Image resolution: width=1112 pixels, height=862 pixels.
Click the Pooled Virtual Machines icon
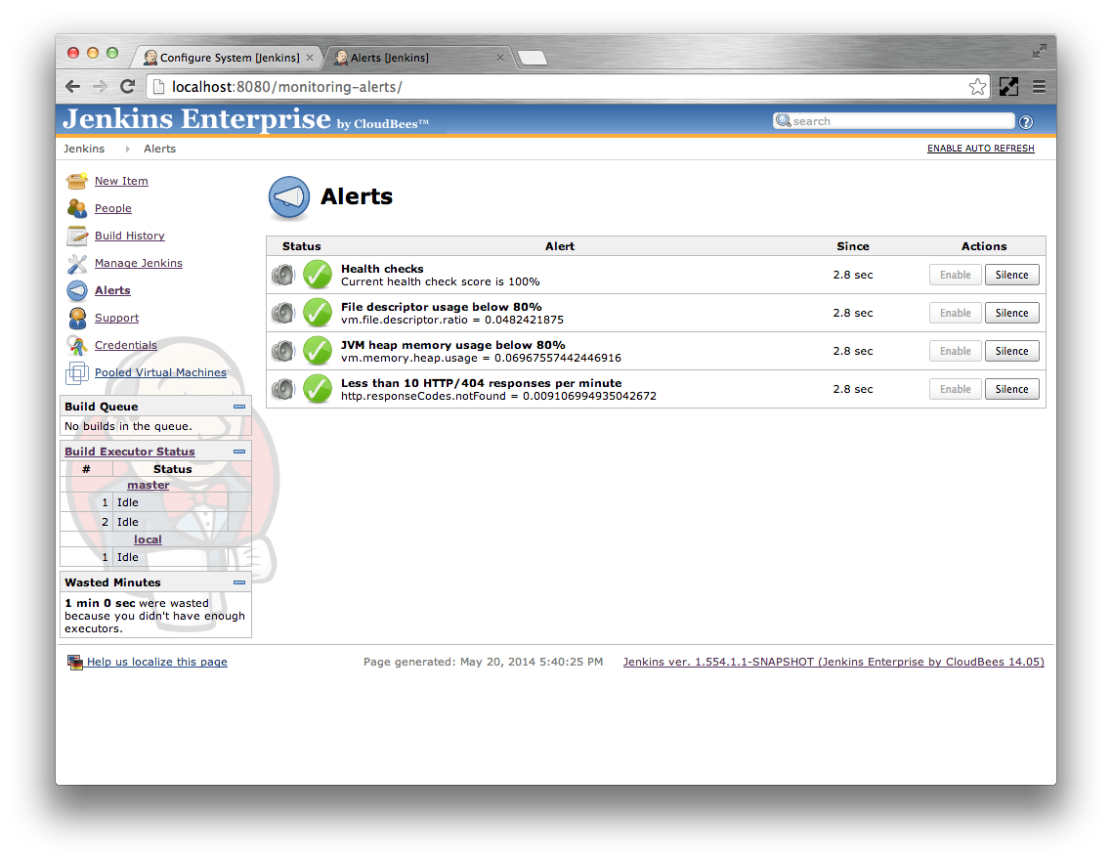(76, 372)
